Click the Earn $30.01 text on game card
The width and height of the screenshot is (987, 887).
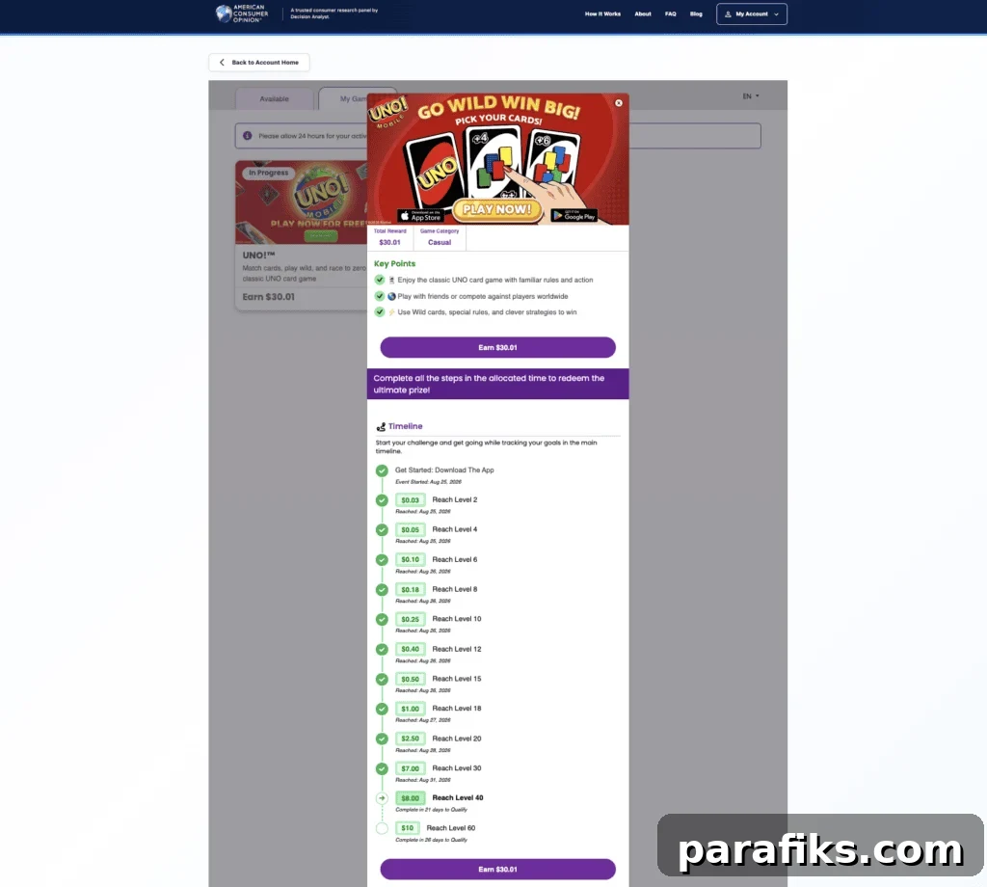point(269,297)
